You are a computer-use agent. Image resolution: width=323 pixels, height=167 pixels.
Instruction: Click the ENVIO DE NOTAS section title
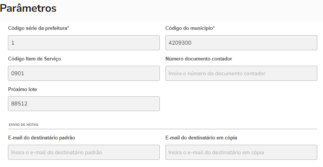pos(23,124)
